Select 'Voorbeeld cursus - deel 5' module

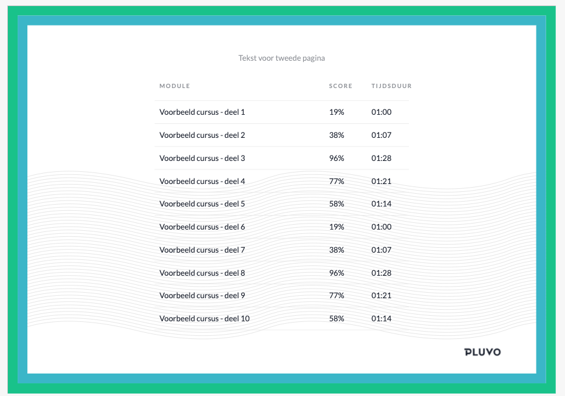(202, 204)
